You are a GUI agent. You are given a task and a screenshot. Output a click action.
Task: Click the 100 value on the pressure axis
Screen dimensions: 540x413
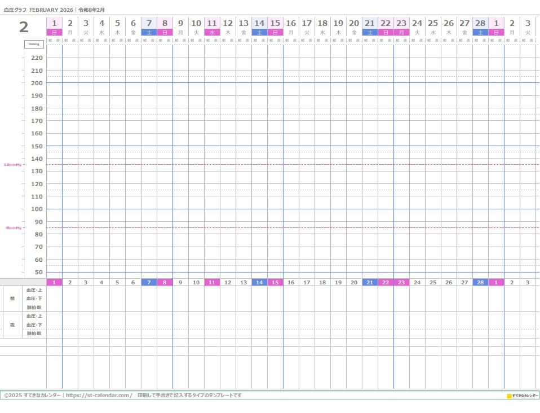[37, 209]
